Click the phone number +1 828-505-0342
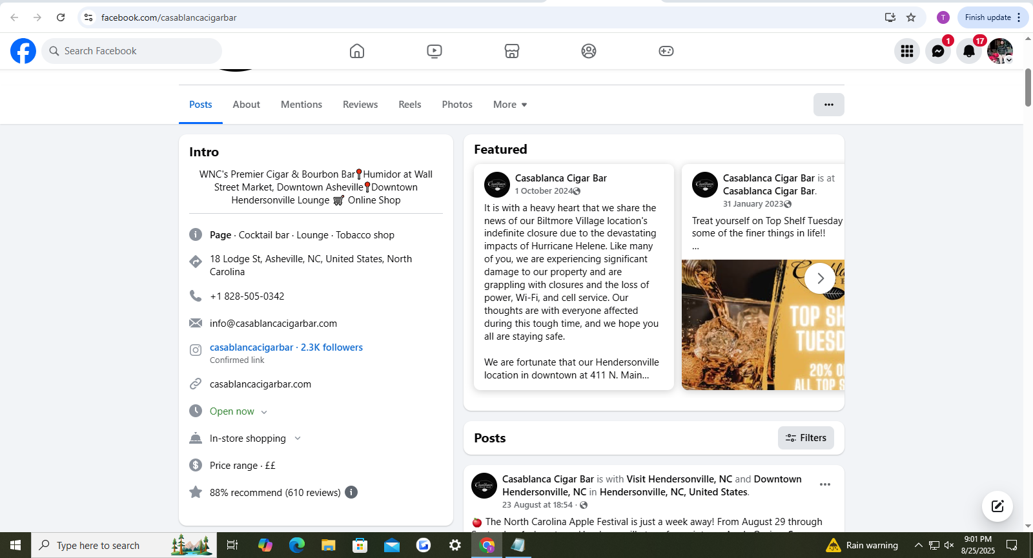 click(247, 296)
